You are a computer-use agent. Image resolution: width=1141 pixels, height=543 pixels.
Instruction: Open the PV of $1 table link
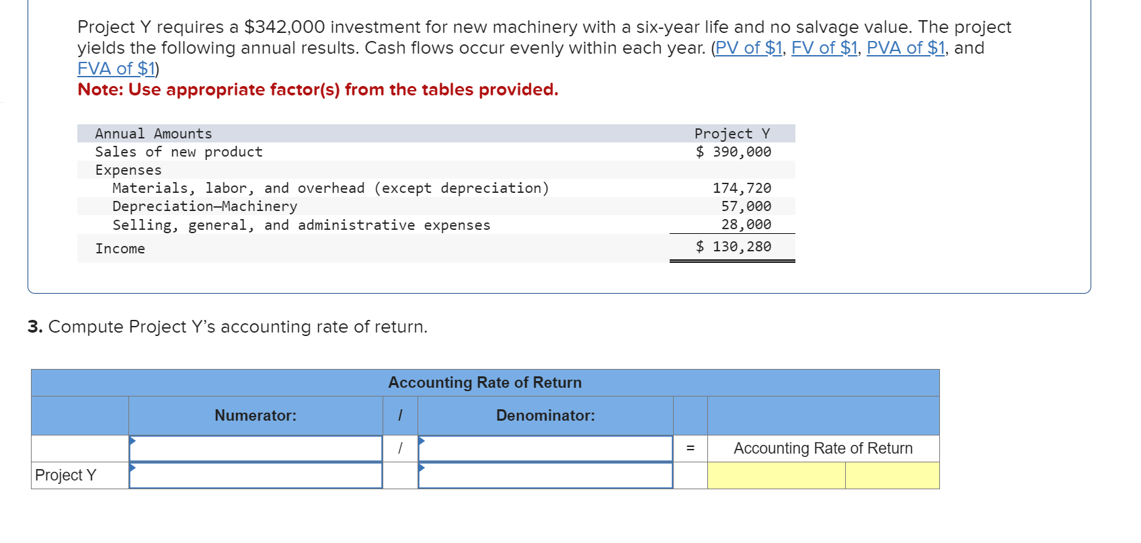point(749,48)
